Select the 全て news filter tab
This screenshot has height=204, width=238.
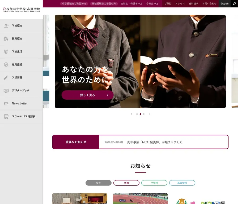[99, 183]
